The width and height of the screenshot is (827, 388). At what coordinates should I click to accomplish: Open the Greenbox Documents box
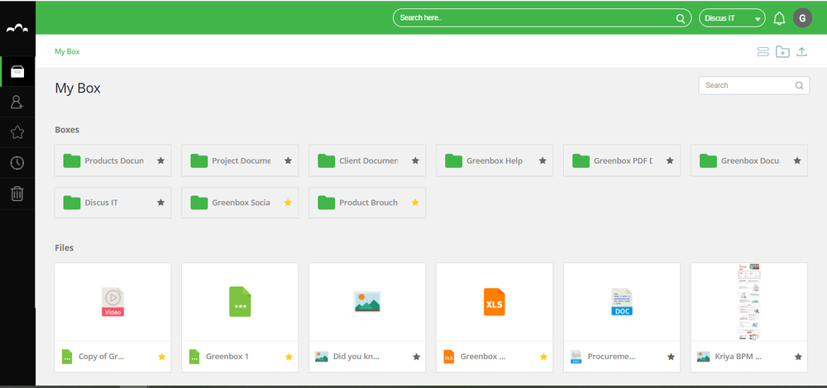749,160
